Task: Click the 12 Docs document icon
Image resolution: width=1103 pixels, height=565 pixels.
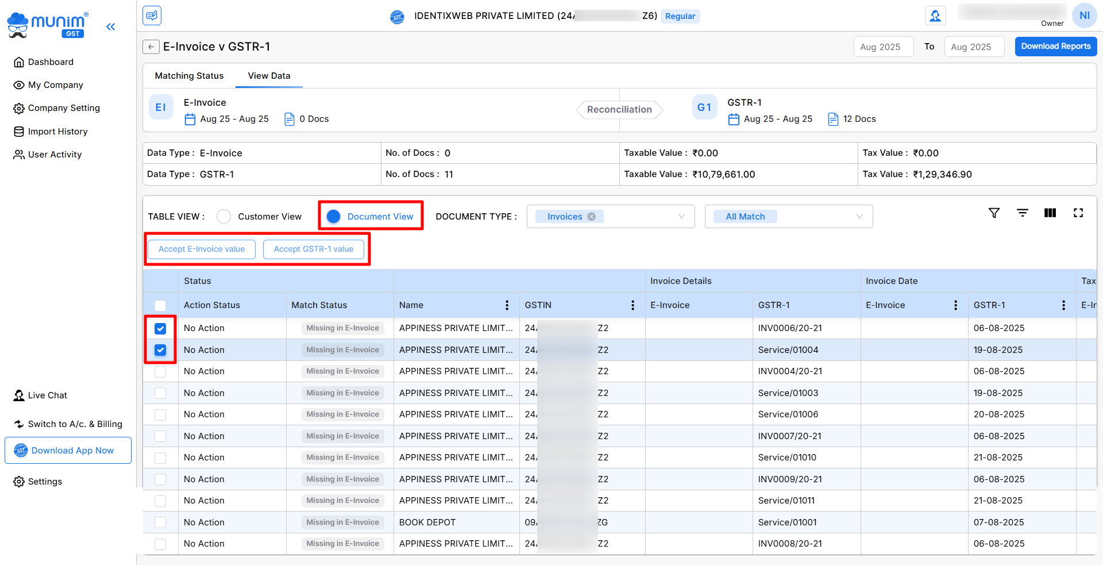Action: (x=833, y=119)
